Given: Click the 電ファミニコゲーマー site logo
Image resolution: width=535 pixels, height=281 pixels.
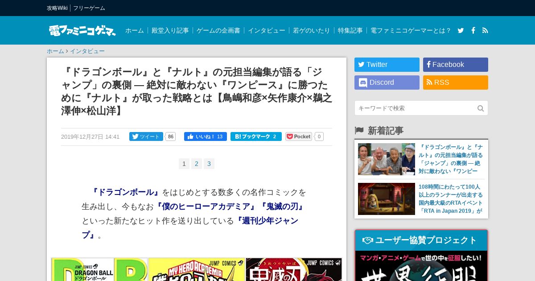Looking at the screenshot, I should 82,30.
